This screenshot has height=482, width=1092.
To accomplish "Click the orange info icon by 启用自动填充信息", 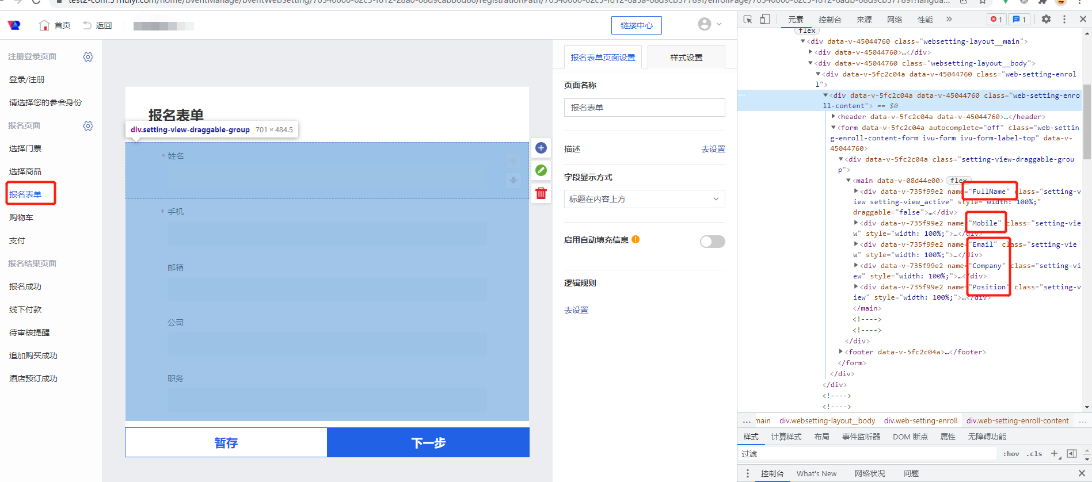I will coord(636,239).
